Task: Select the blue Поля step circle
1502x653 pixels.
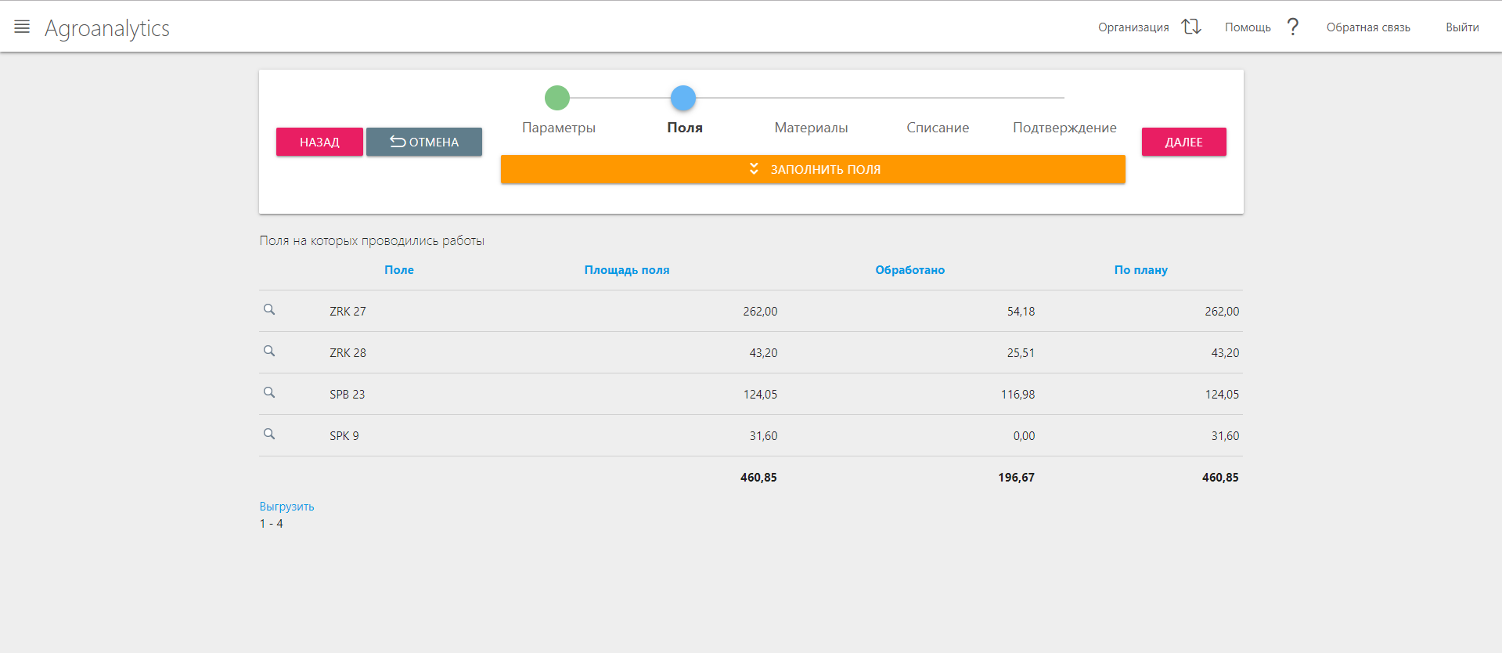Action: (x=683, y=98)
